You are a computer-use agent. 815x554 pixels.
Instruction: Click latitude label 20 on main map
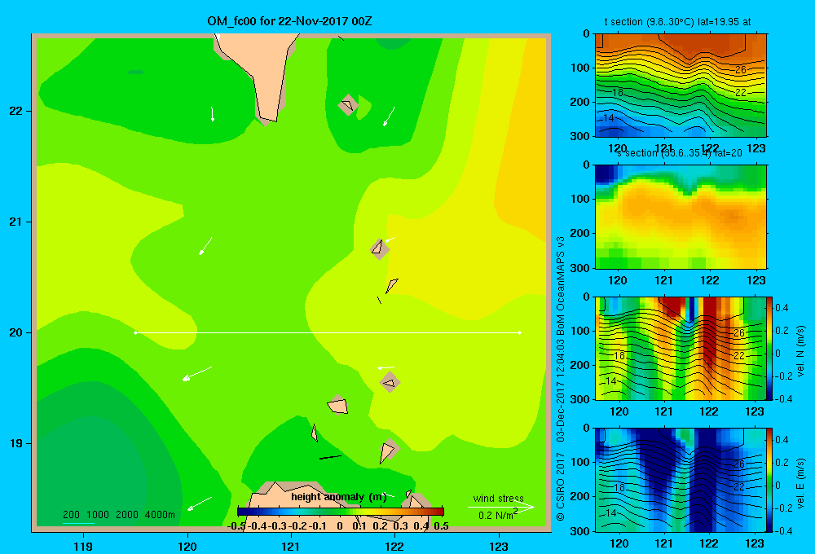[16, 332]
